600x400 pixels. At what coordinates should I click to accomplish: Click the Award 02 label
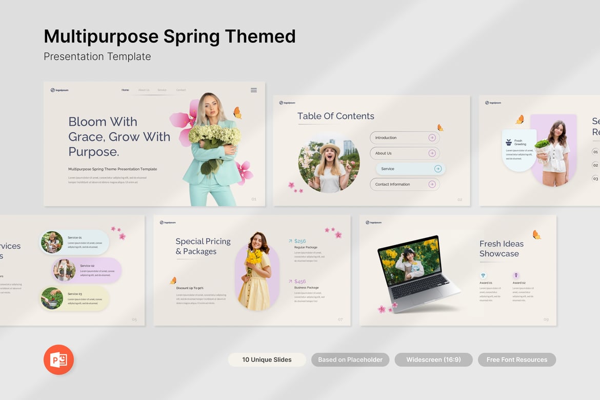(519, 283)
